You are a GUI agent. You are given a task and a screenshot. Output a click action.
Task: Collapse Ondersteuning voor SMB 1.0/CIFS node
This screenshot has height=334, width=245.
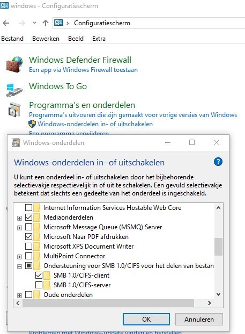click(19, 266)
